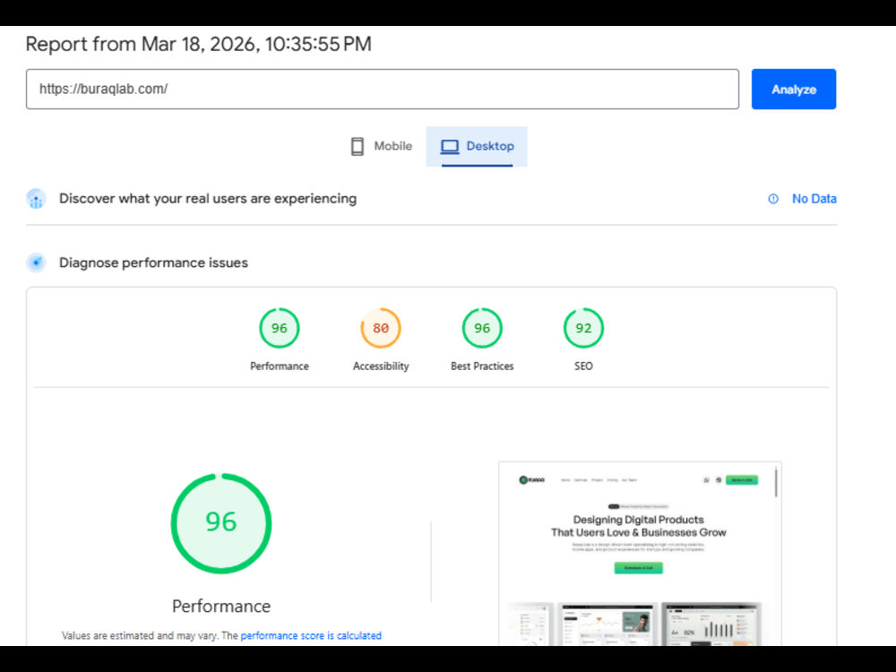
Task: Click the real users experience icon
Action: 36,199
